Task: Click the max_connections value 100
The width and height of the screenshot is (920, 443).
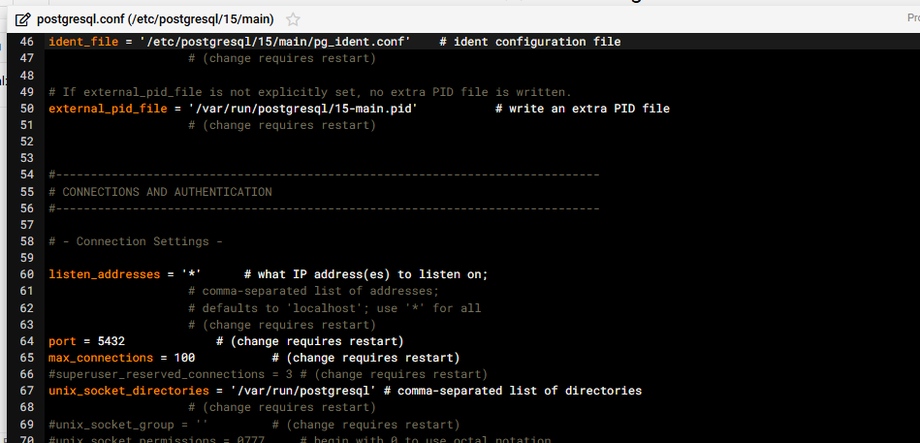Action: 184,358
